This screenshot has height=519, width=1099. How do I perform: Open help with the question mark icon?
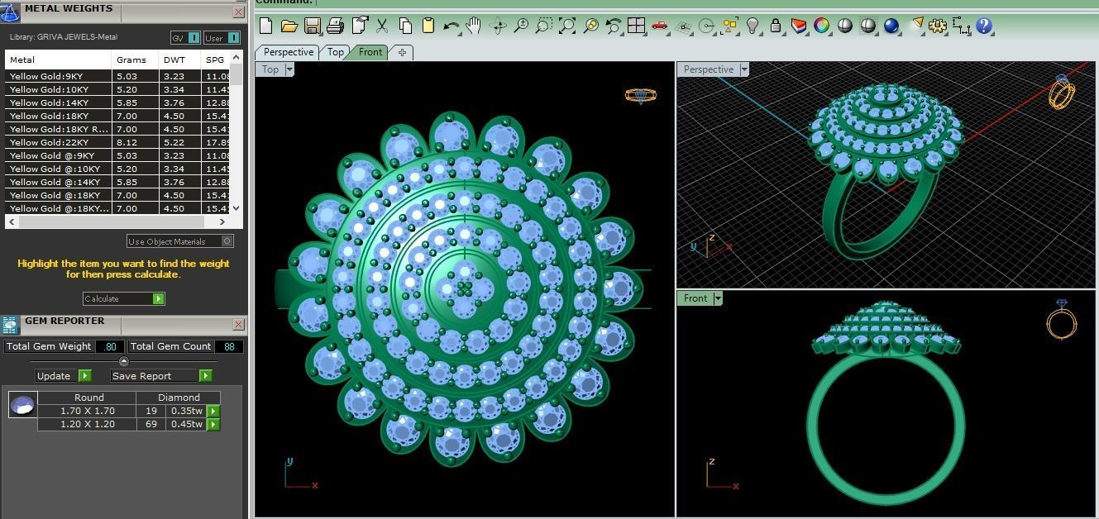click(984, 26)
